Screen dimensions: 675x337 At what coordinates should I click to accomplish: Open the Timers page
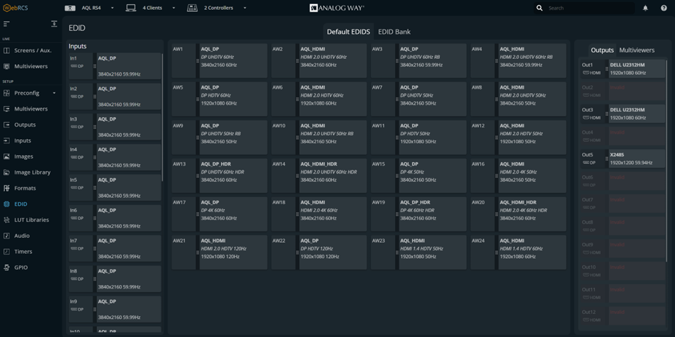pos(24,252)
